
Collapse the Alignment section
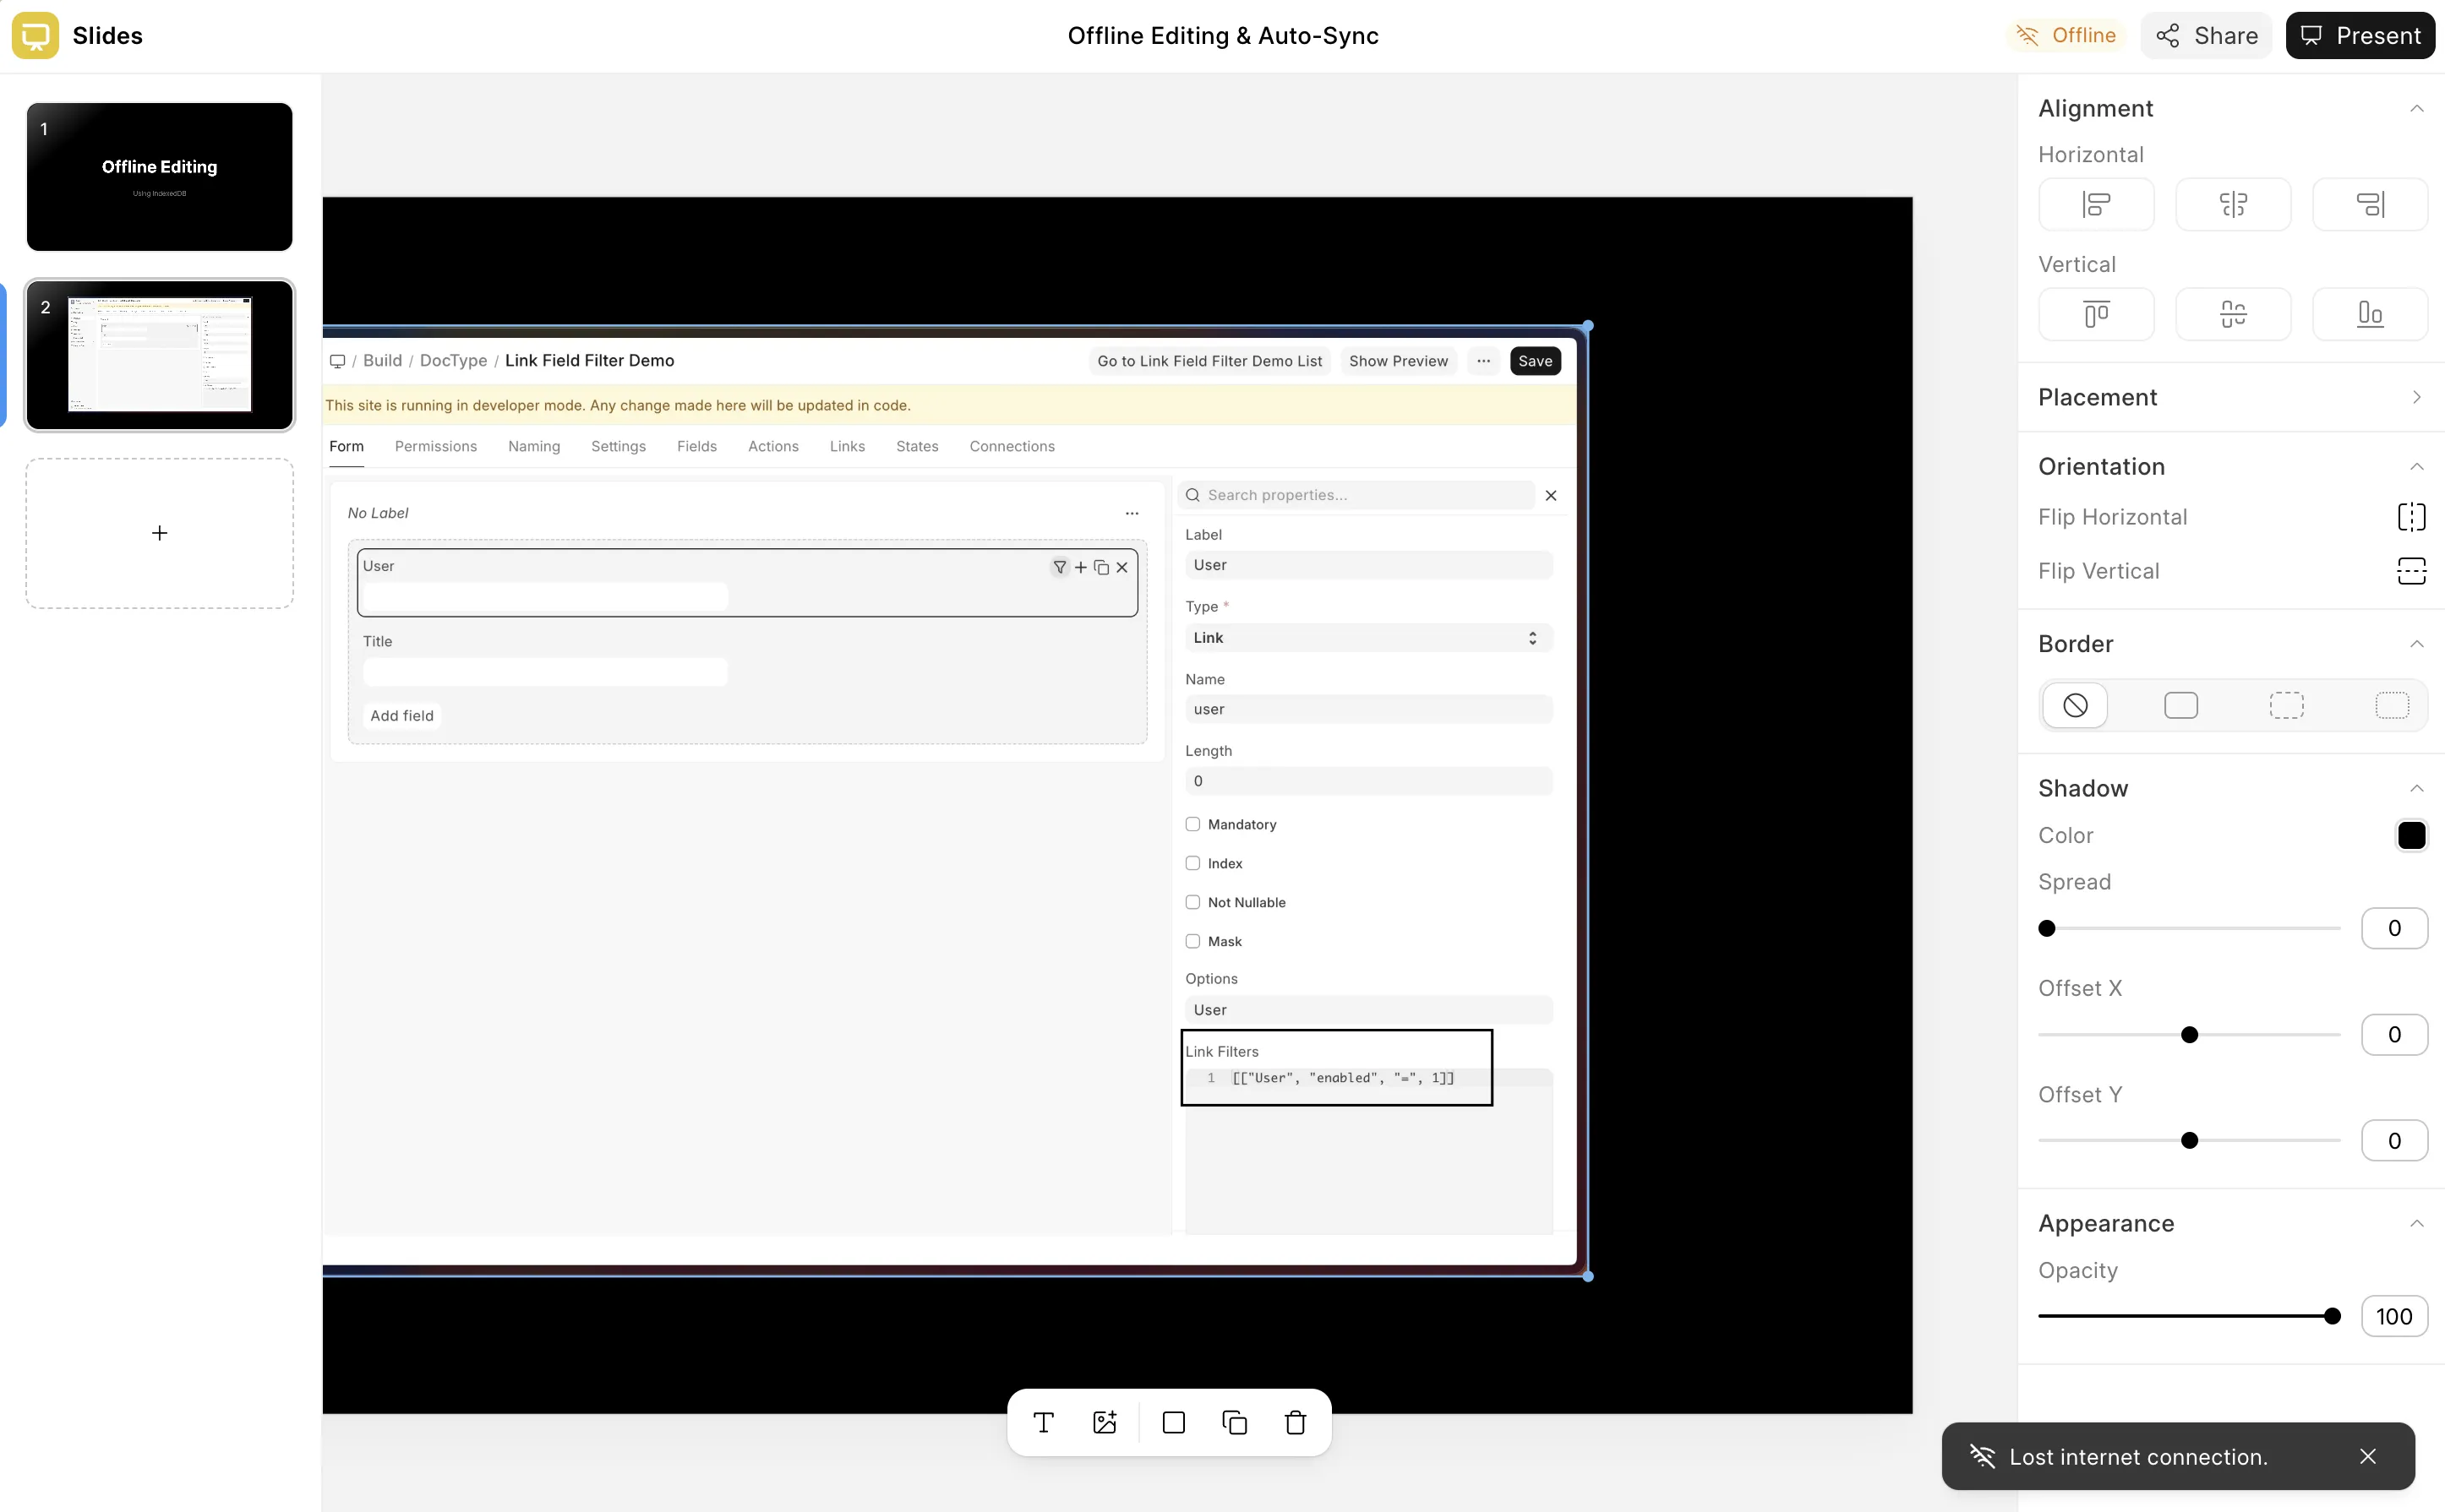pos(2416,108)
